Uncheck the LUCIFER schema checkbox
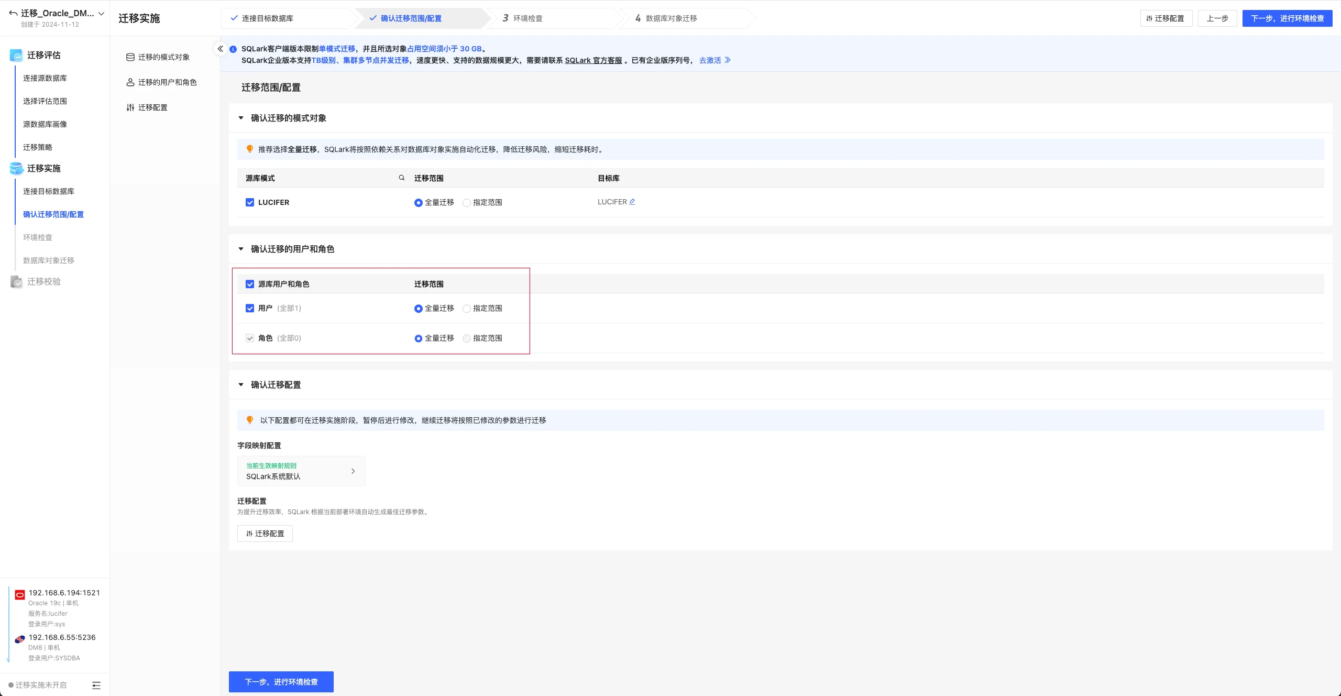Screen dimensions: 1341x696 click(250, 202)
